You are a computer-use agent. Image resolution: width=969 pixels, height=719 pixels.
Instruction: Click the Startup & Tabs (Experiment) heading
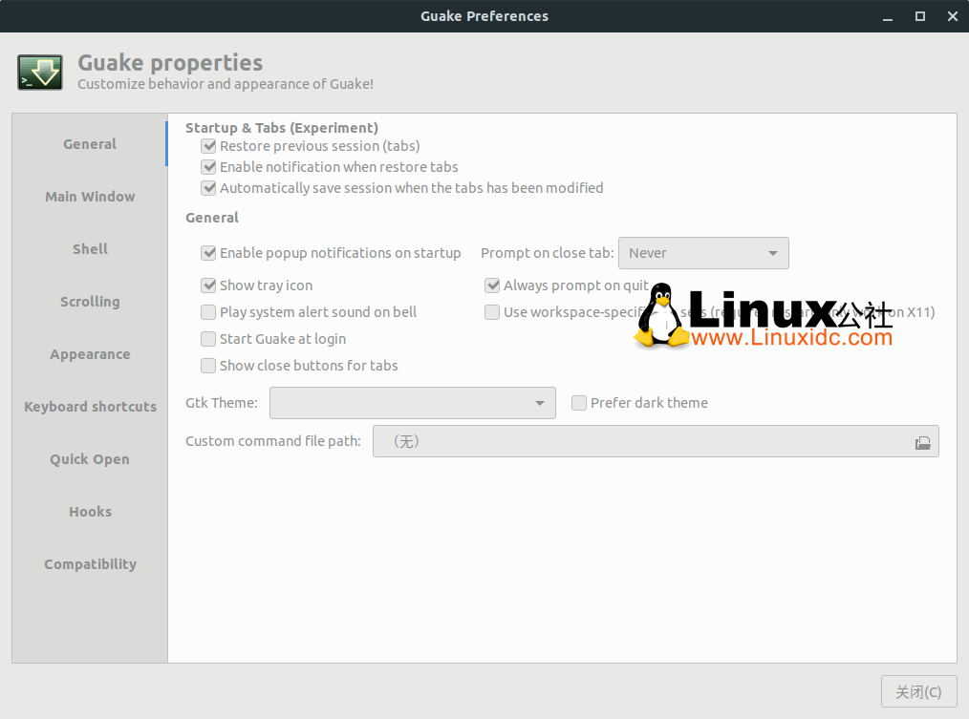(282, 128)
